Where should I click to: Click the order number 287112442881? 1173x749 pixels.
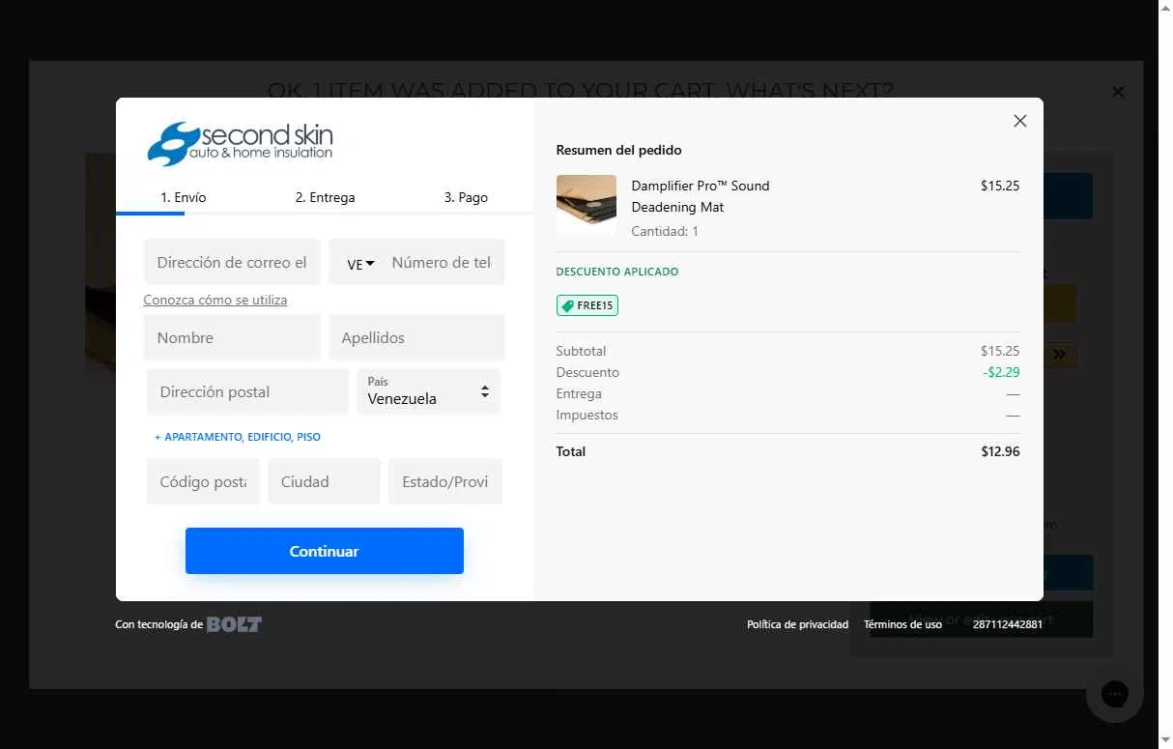(1008, 624)
